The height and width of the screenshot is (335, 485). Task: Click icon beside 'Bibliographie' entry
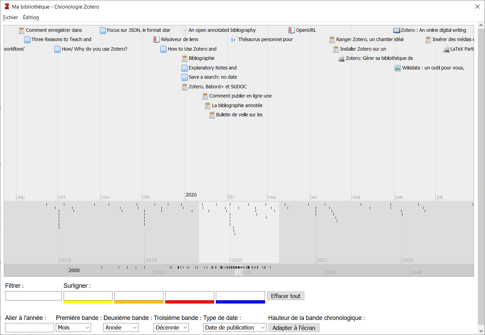click(185, 59)
